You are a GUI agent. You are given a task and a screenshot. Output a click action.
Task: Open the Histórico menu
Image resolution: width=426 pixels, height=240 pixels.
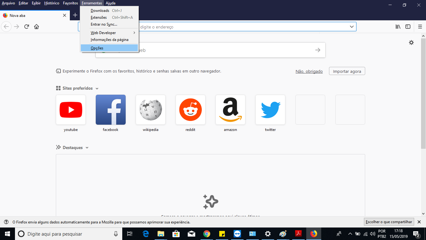pyautogui.click(x=52, y=3)
